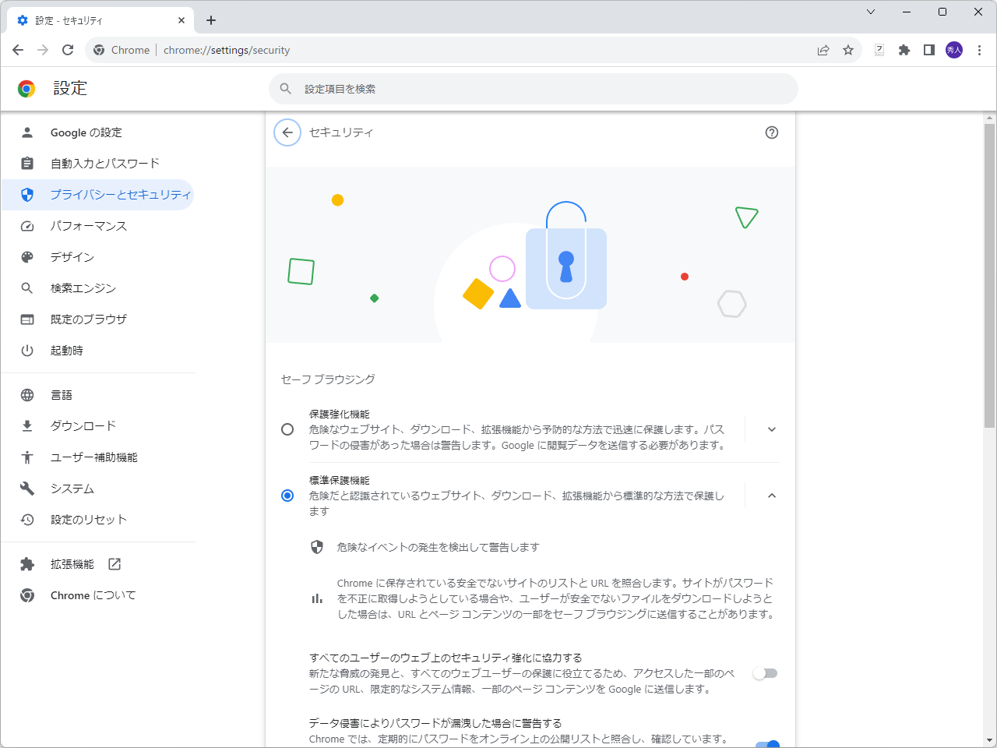
Task: Select the 保護強化機能 radio button
Action: coord(287,429)
